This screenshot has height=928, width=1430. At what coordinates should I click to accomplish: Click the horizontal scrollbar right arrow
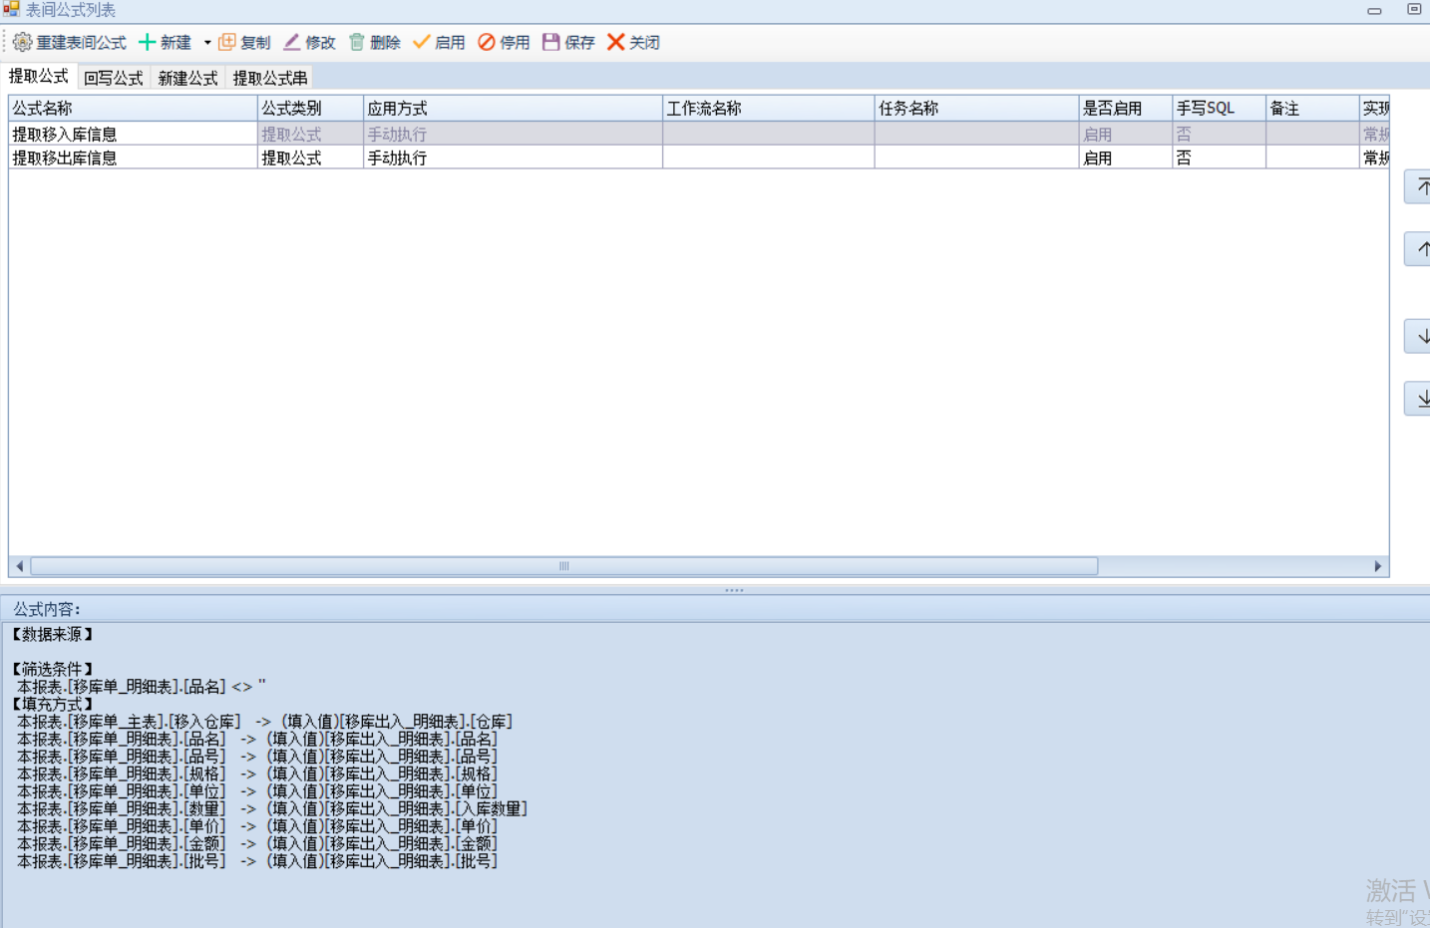pos(1378,566)
